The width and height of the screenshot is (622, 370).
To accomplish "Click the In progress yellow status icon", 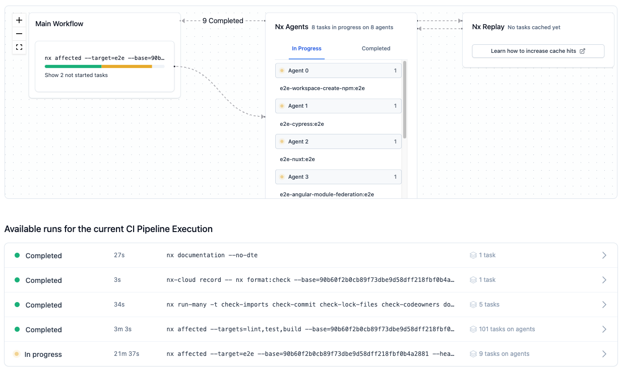I will 17,354.
